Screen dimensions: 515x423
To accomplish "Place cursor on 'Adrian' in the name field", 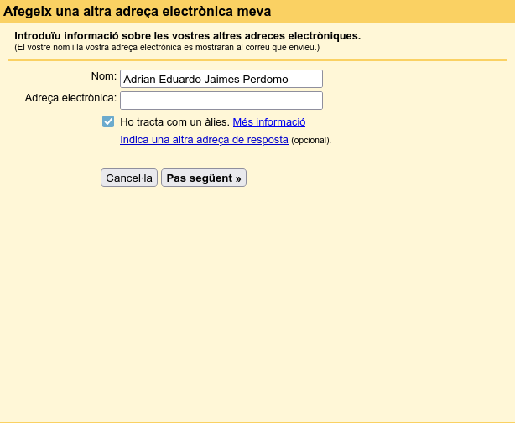I will coord(139,79).
